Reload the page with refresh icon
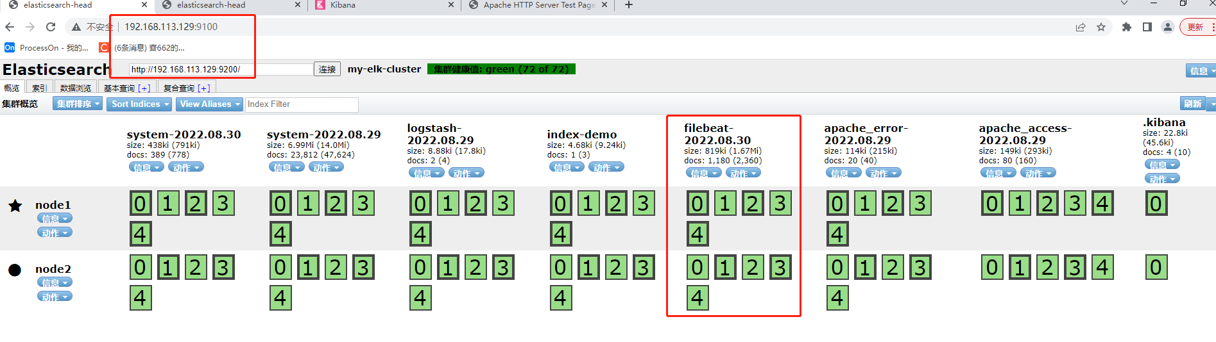Screen dimensions: 1216x342 point(51,27)
